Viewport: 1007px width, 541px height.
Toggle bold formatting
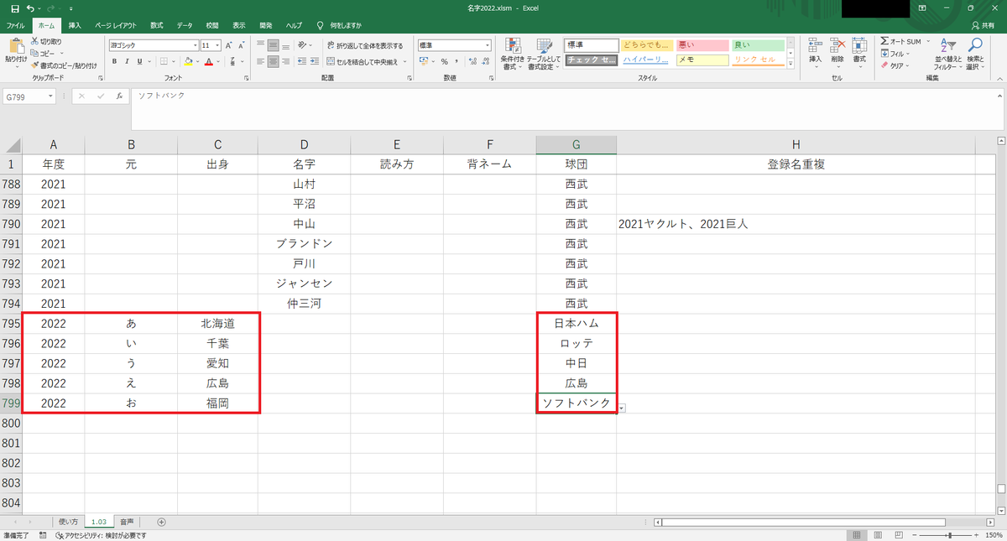tap(114, 61)
